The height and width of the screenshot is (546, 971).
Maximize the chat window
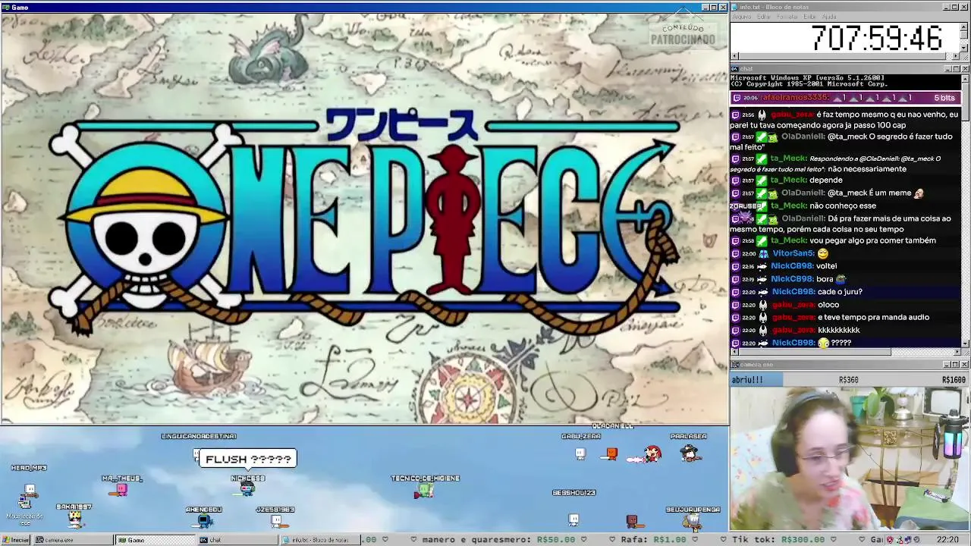click(x=956, y=69)
